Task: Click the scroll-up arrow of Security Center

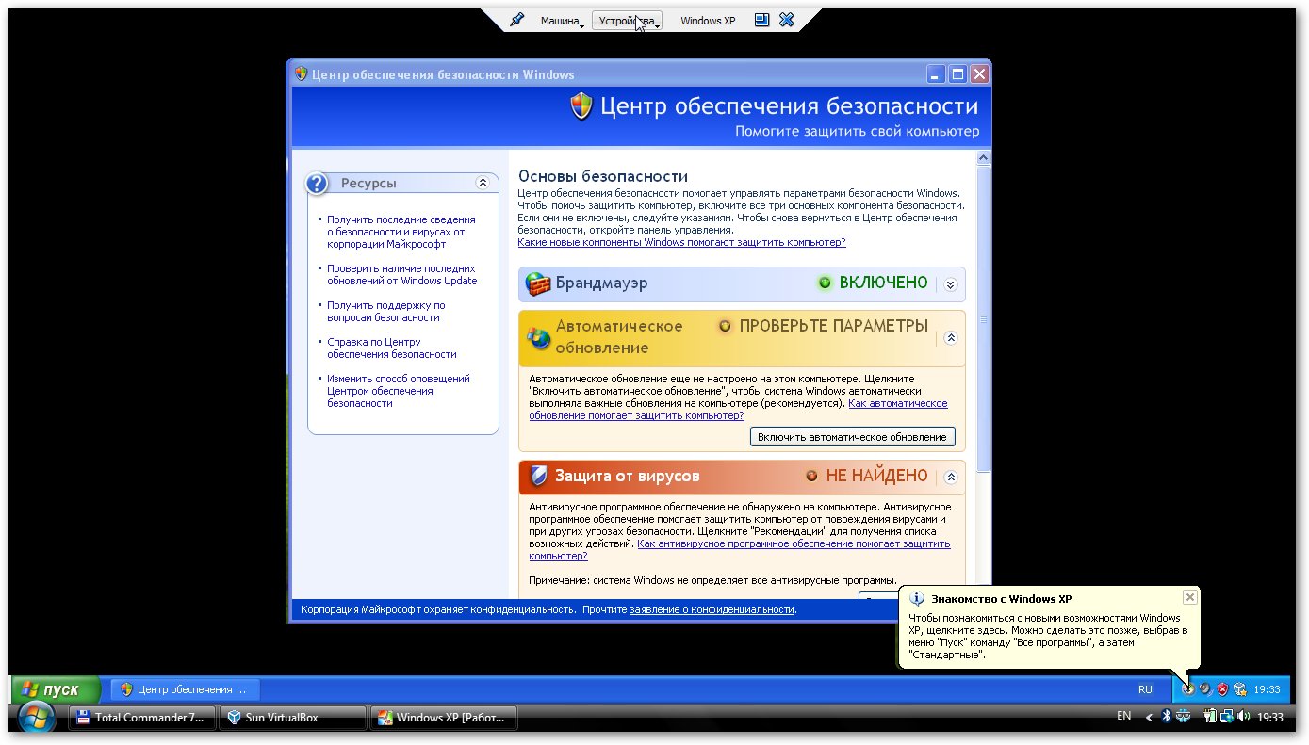Action: 984,158
